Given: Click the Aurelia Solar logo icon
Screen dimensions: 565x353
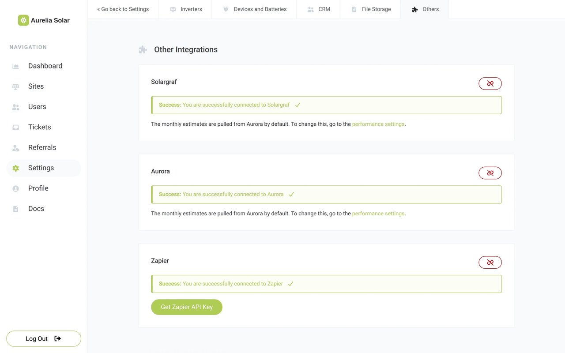Looking at the screenshot, I should click(x=23, y=20).
